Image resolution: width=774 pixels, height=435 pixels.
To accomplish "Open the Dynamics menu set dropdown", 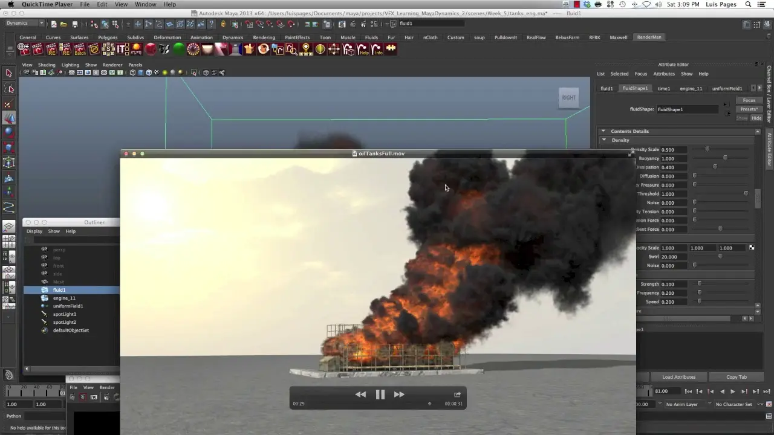I will click(x=25, y=24).
